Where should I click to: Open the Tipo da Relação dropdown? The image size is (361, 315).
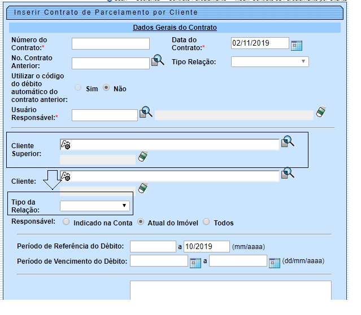click(94, 206)
